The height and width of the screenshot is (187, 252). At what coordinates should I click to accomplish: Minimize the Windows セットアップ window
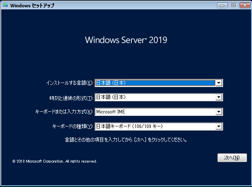point(222,5)
